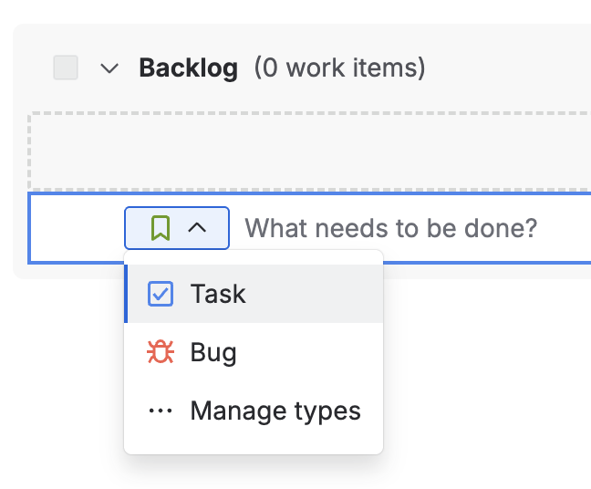The width and height of the screenshot is (591, 489).
Task: Open the work item type dropdown
Action: point(177,228)
